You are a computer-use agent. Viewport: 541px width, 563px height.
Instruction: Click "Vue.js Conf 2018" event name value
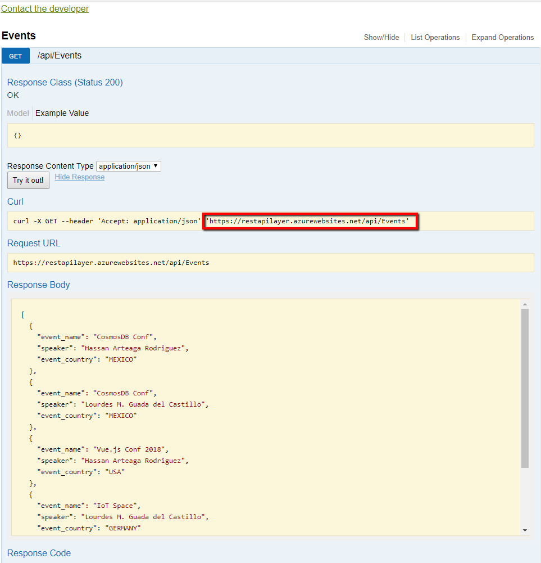pos(129,449)
